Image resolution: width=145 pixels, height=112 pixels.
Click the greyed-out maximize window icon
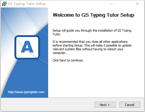124,4
